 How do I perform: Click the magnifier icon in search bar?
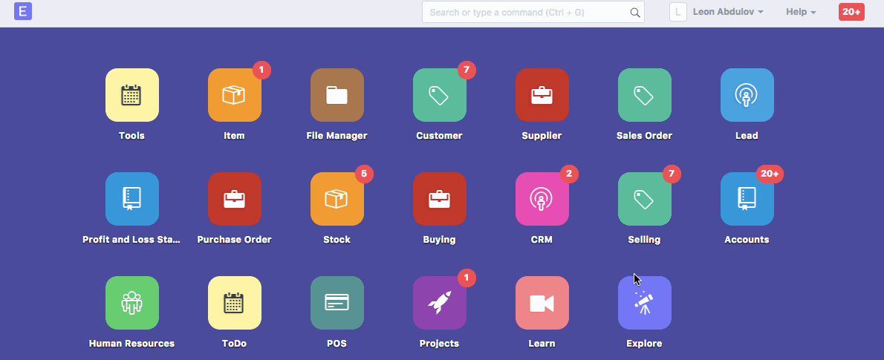point(634,12)
